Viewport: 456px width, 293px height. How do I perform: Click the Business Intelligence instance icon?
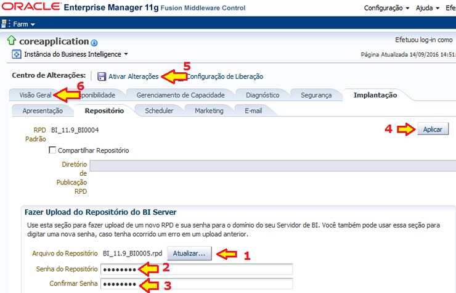(x=16, y=54)
